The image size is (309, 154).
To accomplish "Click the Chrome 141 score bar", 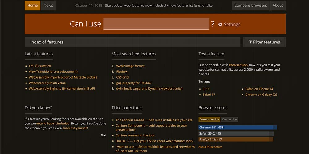I will click(x=238, y=128).
